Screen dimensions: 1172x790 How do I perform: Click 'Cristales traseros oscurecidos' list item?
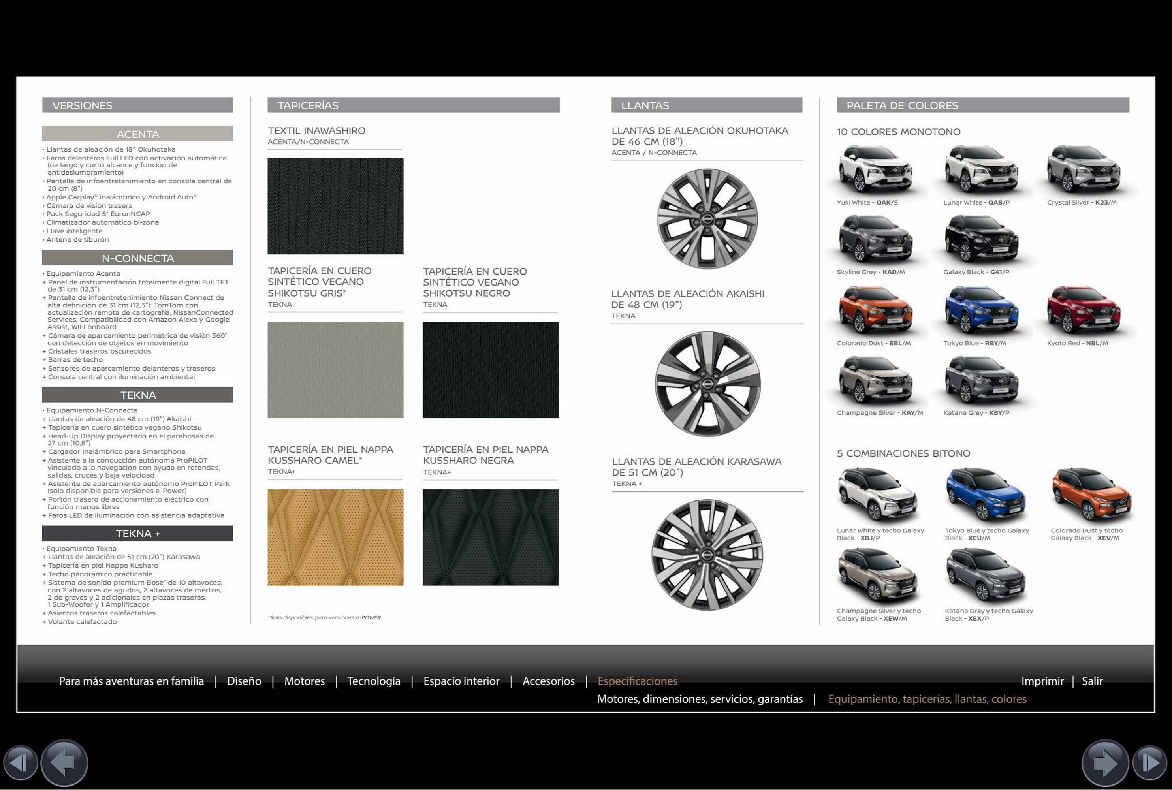pos(97,351)
